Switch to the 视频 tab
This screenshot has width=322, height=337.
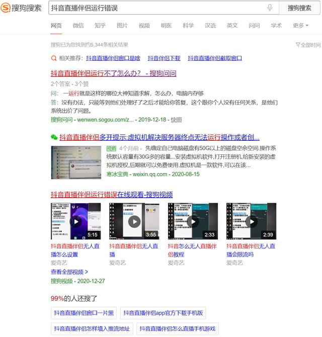144,26
